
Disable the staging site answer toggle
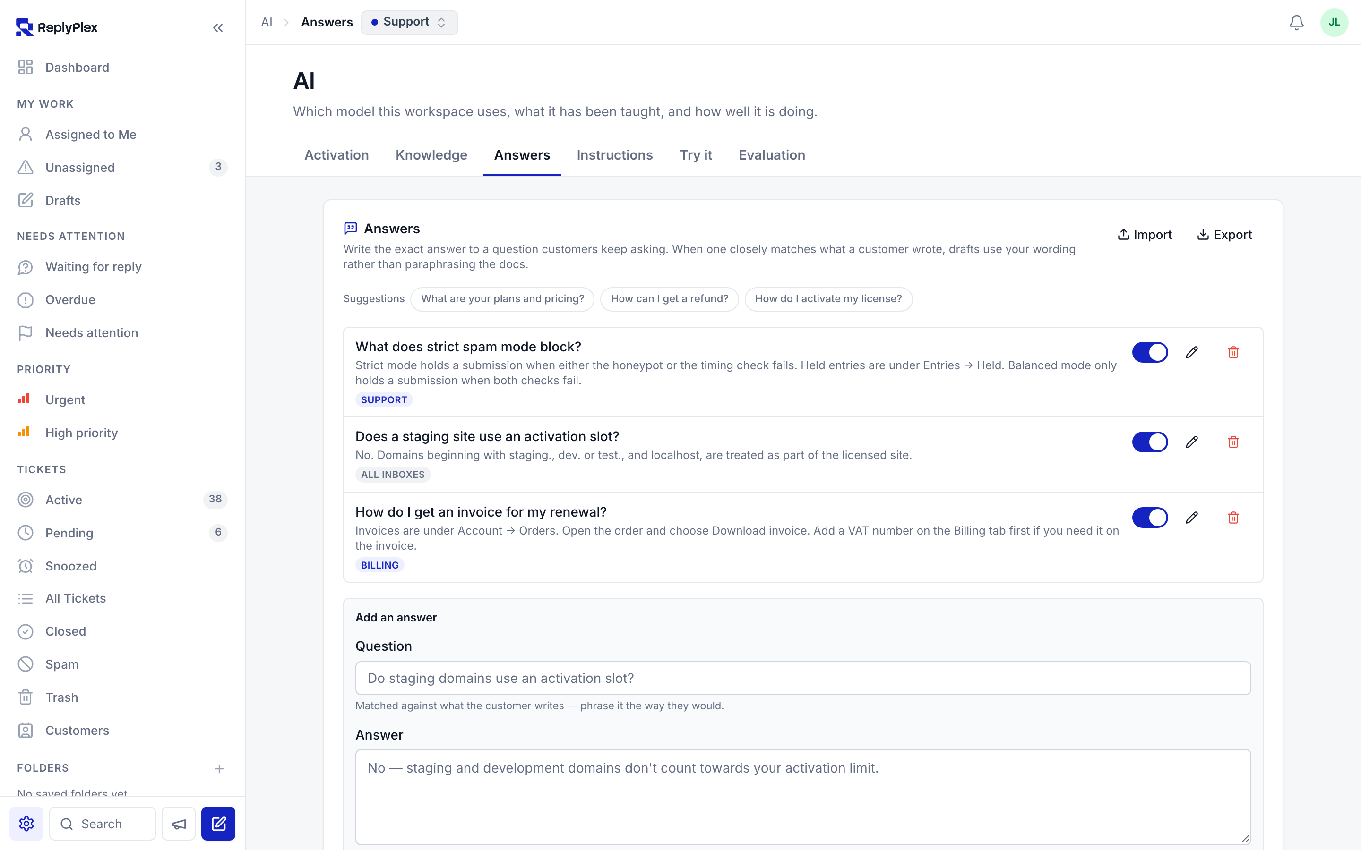[1150, 442]
